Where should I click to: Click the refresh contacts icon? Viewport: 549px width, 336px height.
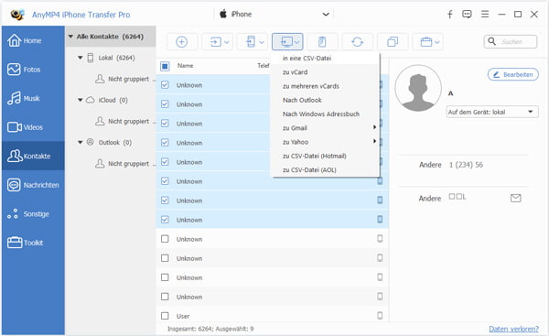[x=357, y=42]
